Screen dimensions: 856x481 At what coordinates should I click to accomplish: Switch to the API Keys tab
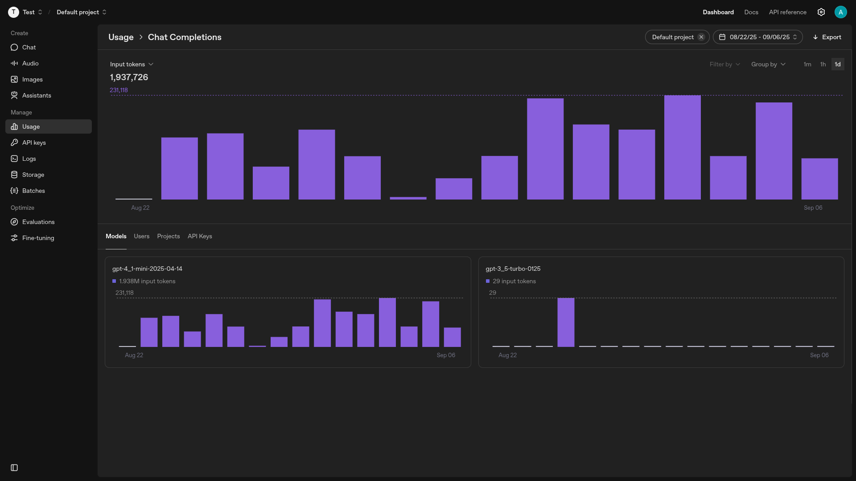200,236
